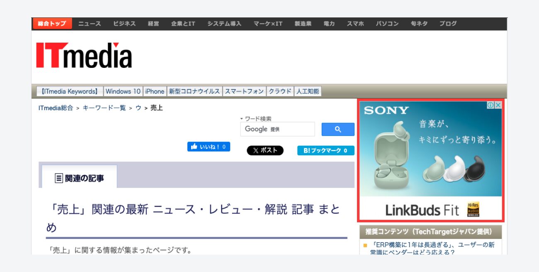Click the blue search magnifier button

coord(338,129)
